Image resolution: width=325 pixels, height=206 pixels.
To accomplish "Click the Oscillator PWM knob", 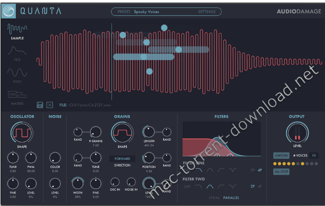I will pos(31,158).
